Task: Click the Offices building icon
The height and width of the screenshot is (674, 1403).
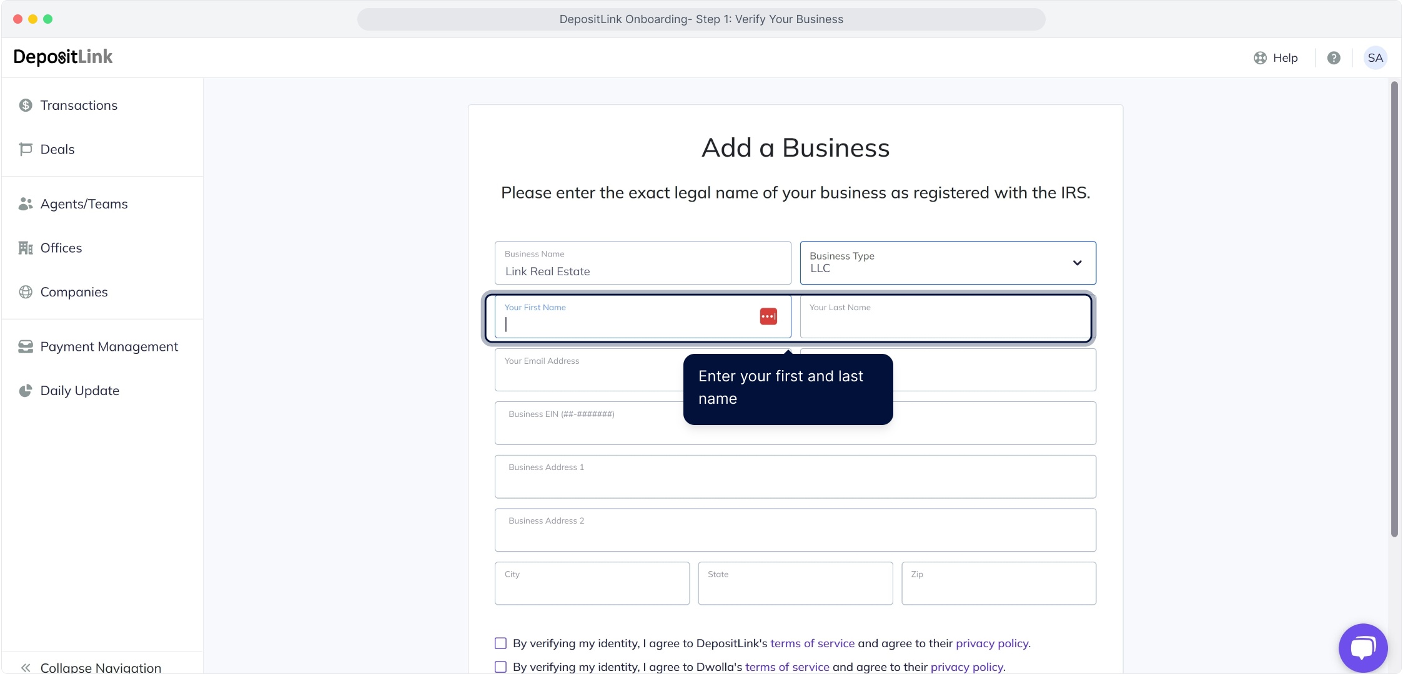Action: 26,248
